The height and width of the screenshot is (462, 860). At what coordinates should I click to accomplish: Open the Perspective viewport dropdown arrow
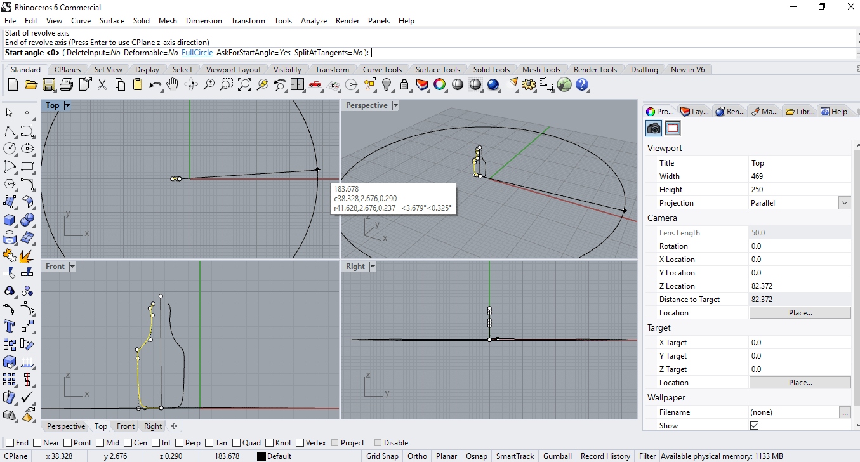point(395,106)
